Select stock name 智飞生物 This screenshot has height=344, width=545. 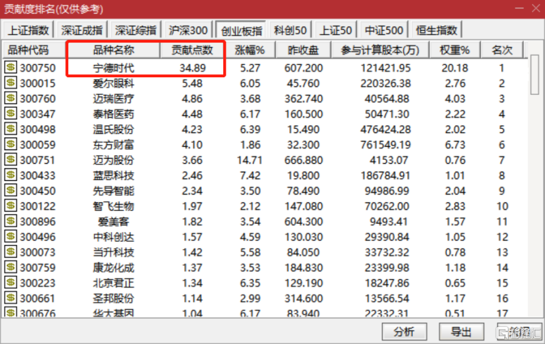[114, 206]
